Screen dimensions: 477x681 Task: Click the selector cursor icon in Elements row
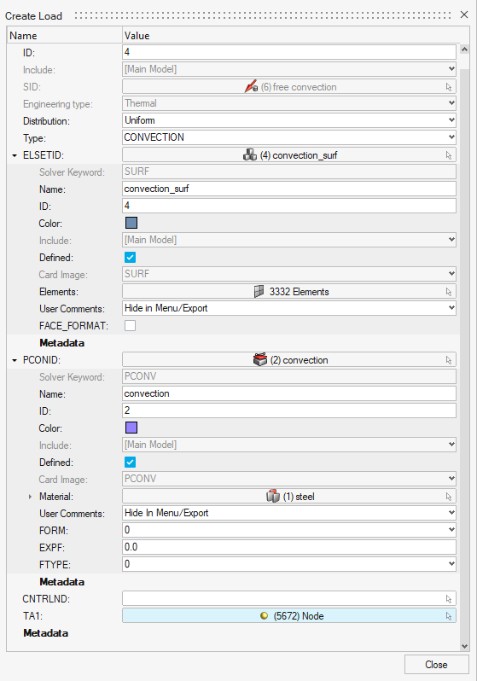tap(449, 292)
